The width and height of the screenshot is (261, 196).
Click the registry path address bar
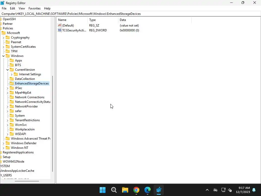[x=130, y=14]
